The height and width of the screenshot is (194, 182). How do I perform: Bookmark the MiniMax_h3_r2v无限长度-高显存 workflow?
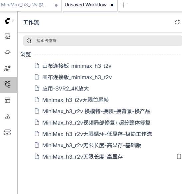[x=179, y=157]
